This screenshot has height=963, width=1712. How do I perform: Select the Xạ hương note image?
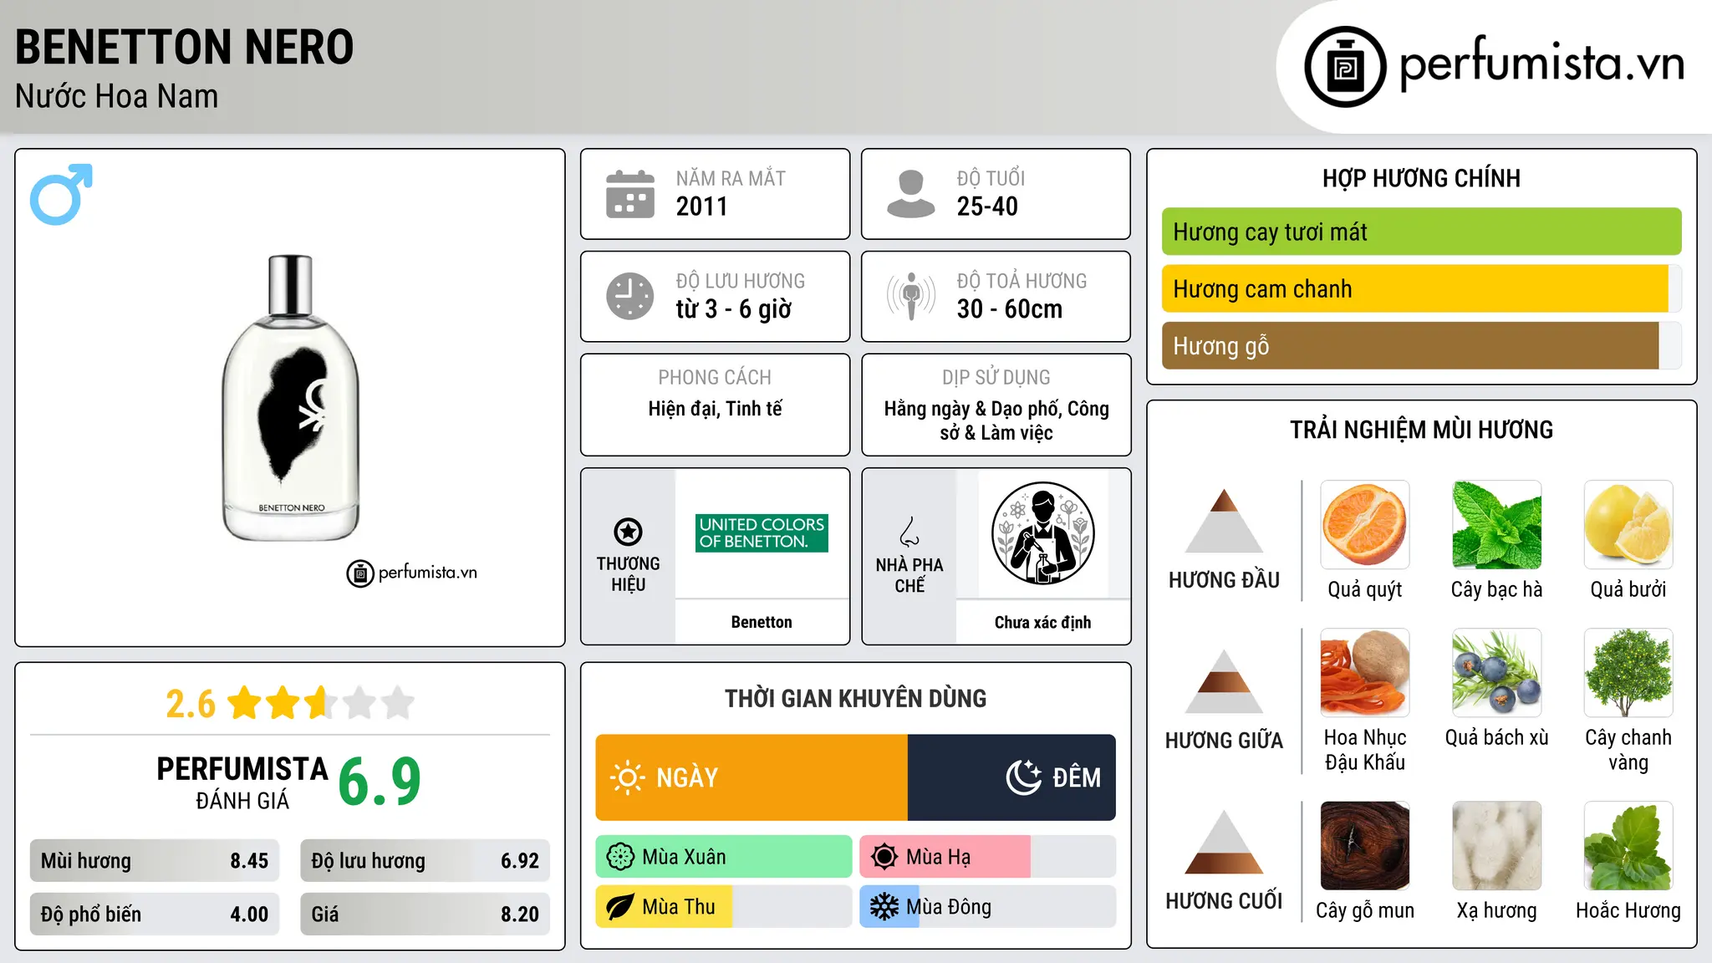click(x=1496, y=845)
